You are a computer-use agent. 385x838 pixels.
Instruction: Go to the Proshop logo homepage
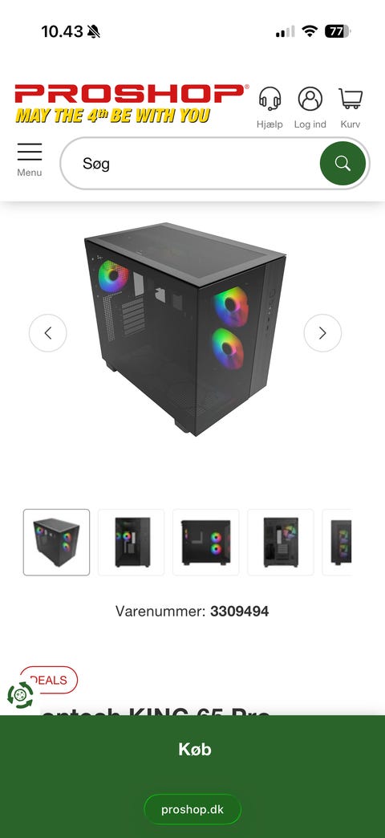pos(132,94)
